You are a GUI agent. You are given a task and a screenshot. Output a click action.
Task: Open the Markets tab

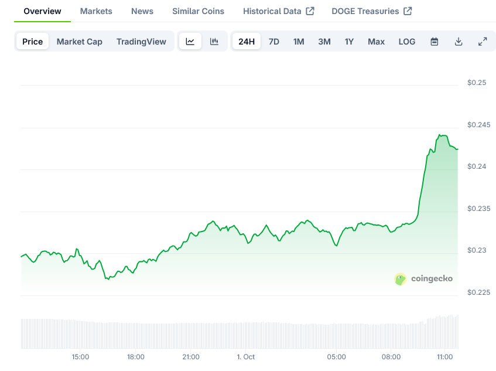coord(96,11)
